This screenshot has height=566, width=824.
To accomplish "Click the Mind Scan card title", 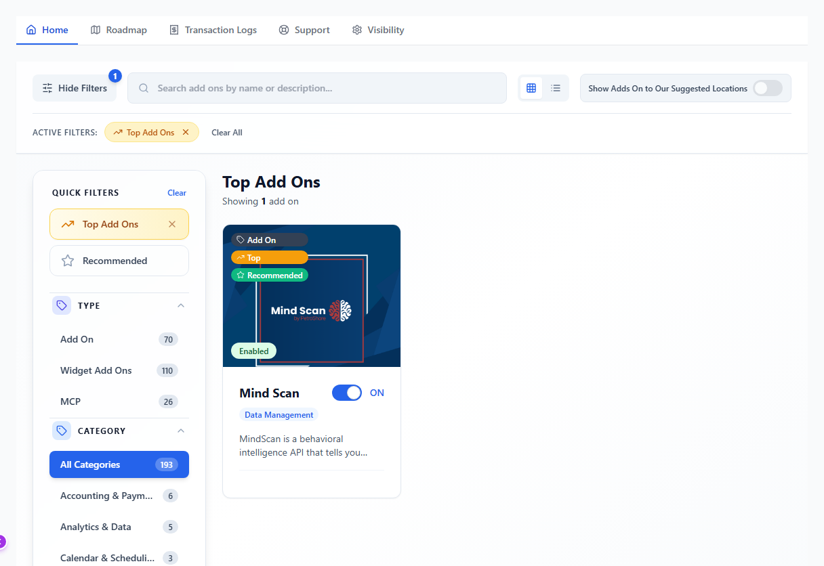I will [269, 393].
